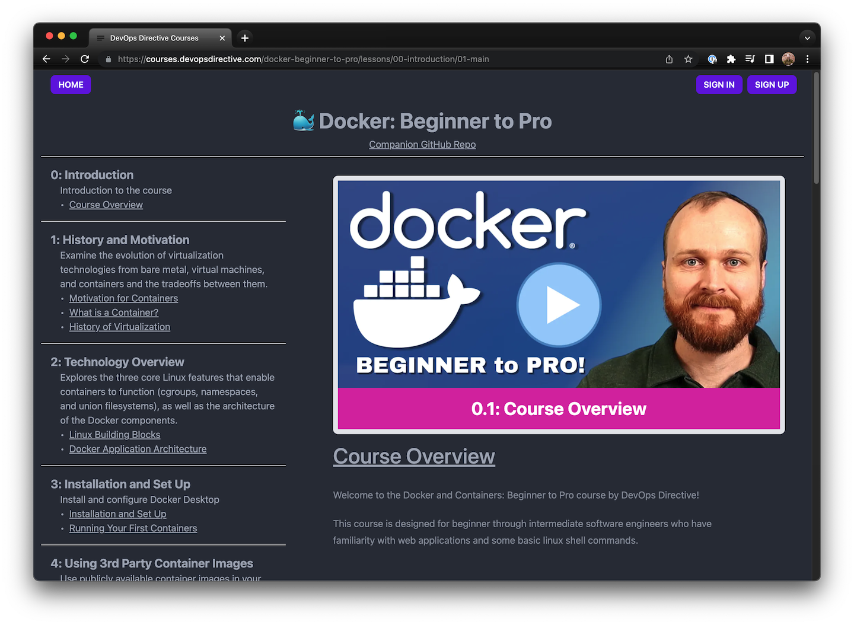
Task: Open the Chrome profile avatar
Action: tap(788, 59)
